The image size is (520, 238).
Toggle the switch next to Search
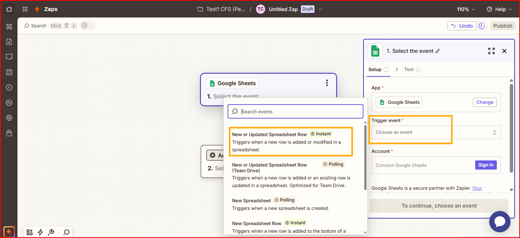point(87,25)
